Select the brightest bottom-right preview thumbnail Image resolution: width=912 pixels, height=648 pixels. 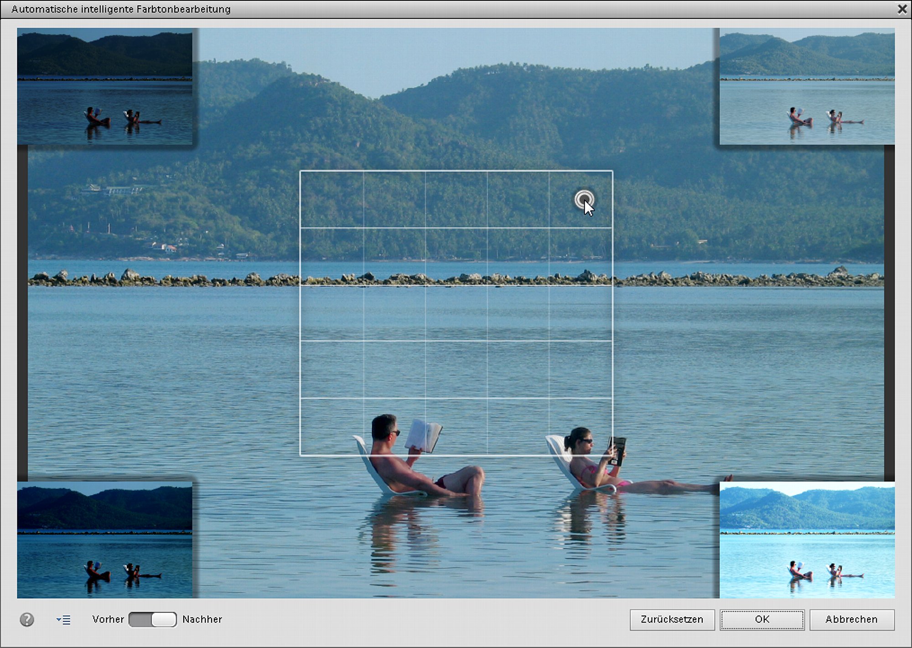click(x=807, y=540)
